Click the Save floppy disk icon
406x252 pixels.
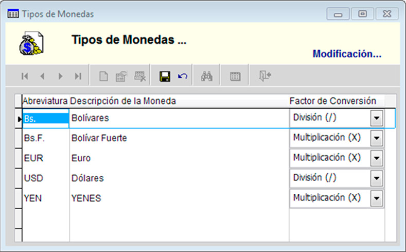click(x=165, y=76)
